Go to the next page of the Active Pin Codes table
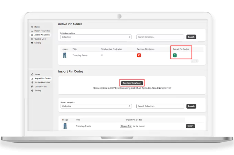This screenshot has width=234, height=155. 196,61
